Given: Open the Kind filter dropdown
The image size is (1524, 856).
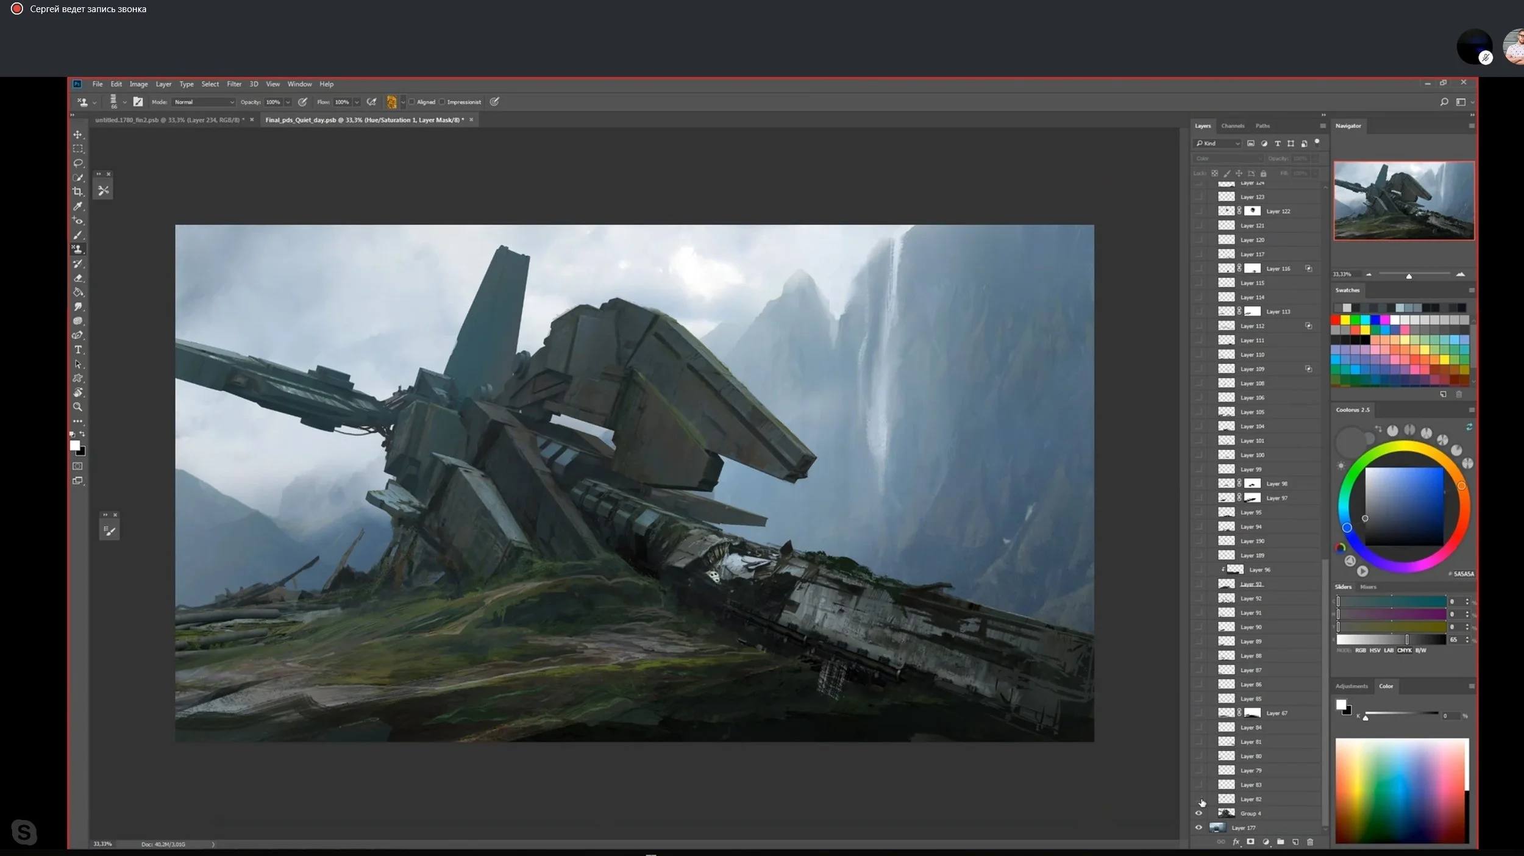Looking at the screenshot, I should pos(1217,143).
